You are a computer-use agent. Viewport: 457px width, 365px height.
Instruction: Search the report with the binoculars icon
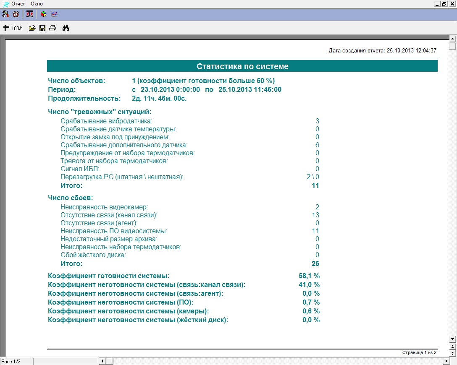click(x=66, y=29)
